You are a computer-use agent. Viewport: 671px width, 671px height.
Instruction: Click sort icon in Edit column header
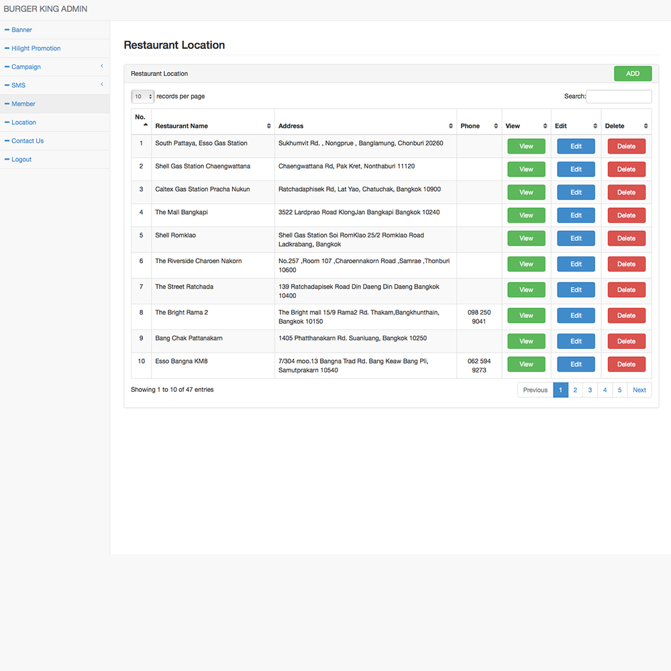point(595,126)
